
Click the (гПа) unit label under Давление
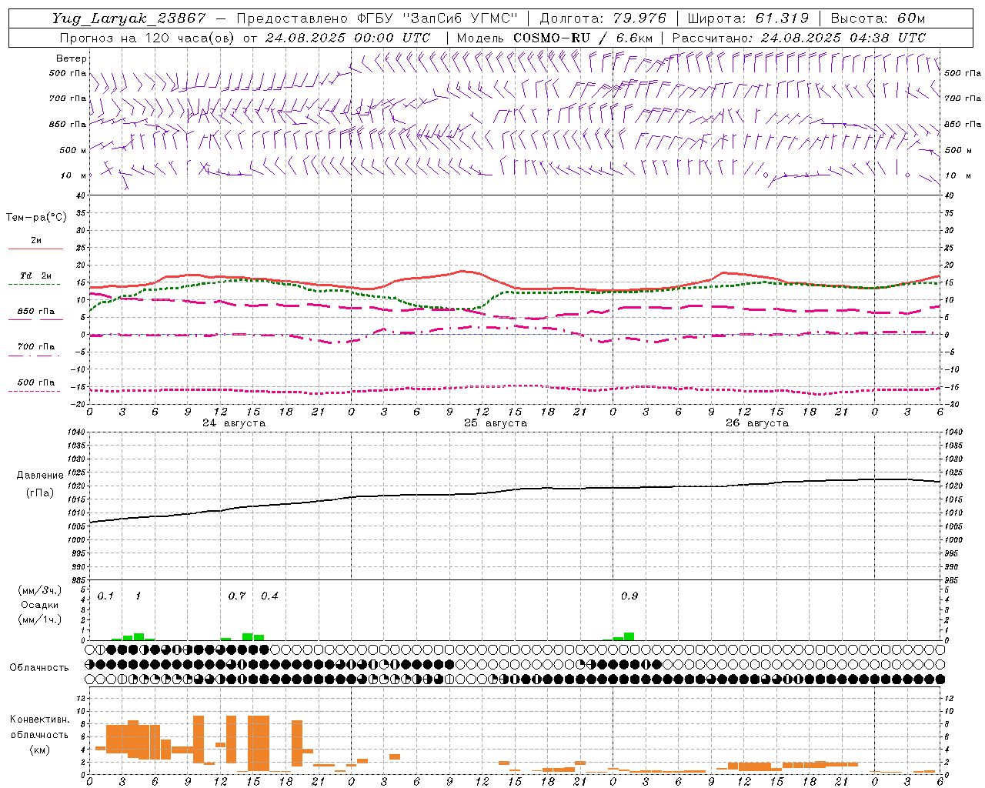coord(39,493)
